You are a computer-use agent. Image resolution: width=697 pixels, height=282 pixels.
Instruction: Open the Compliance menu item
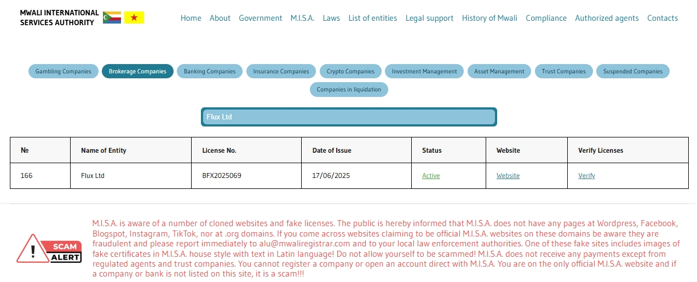(546, 18)
